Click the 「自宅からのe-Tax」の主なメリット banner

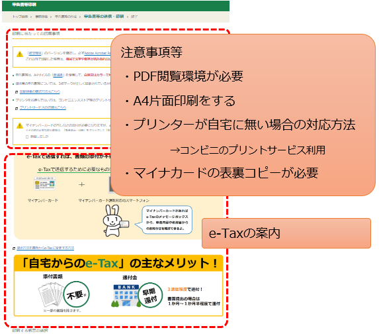click(x=118, y=263)
